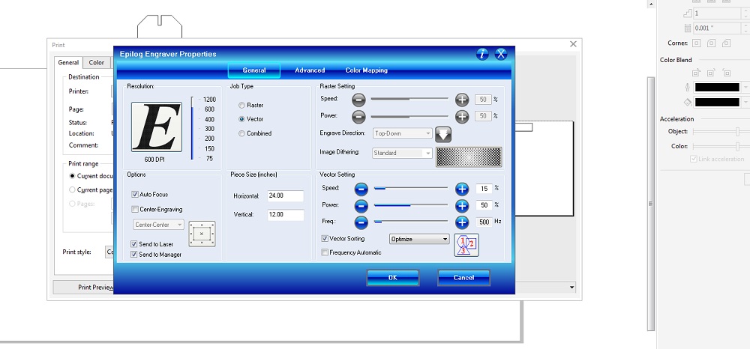750x349 pixels.
Task: Click the vector Speed percentage field
Action: click(484, 189)
